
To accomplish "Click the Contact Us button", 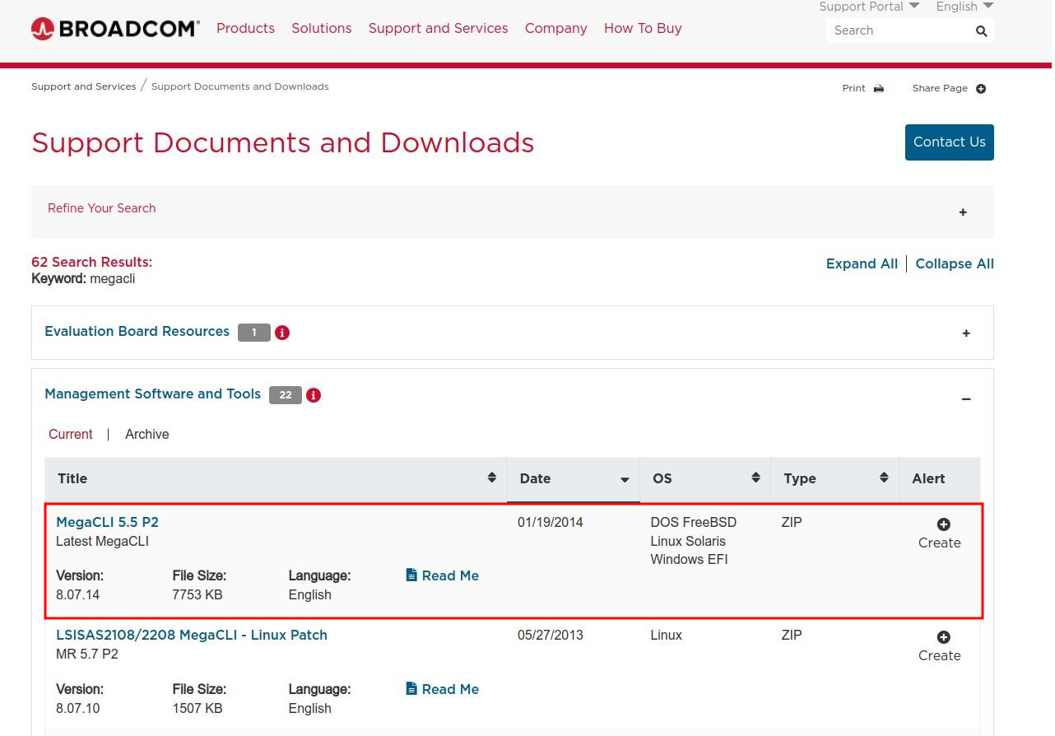I will point(949,142).
